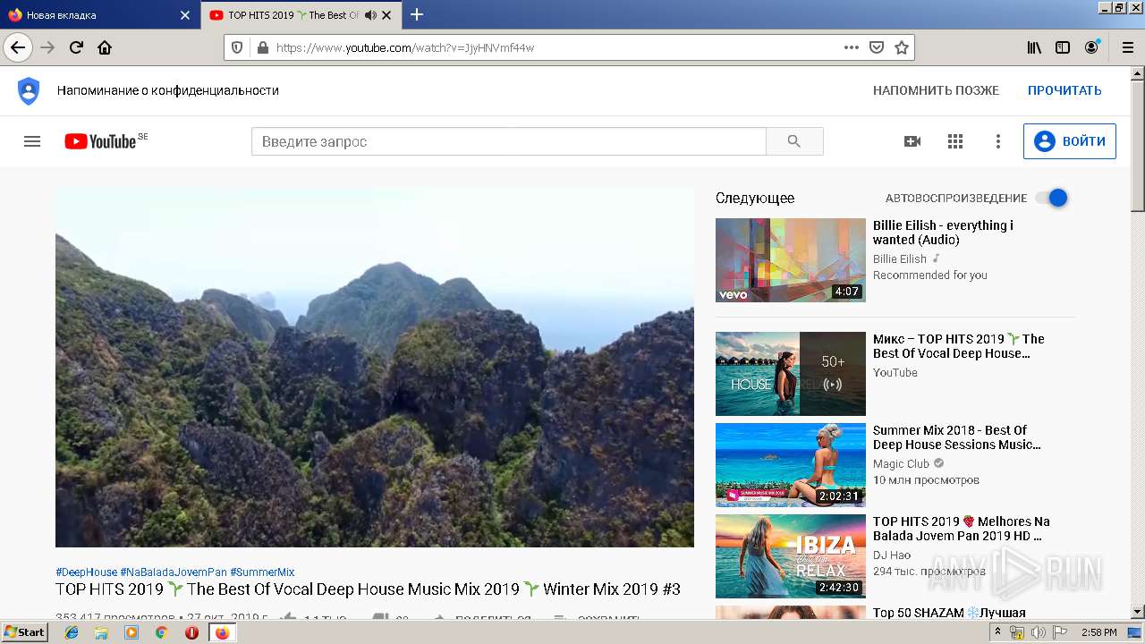Open the create video camera icon
Viewport: 1145px width, 644px height.
[x=912, y=141]
